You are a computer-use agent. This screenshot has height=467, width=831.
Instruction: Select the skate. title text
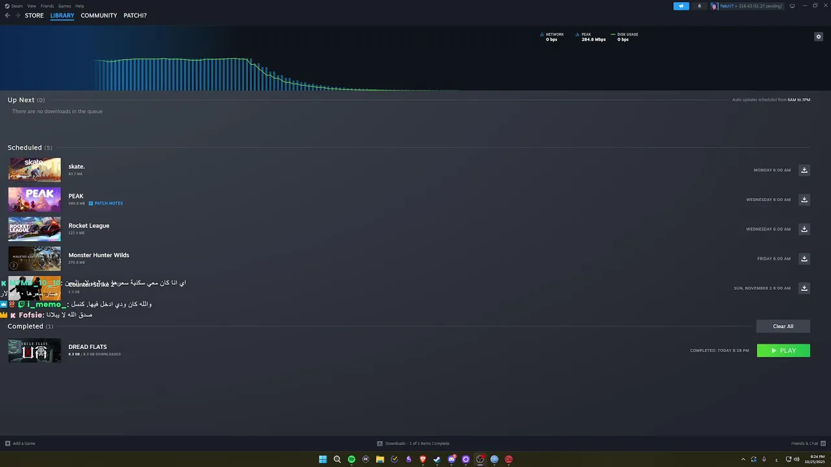(77, 167)
